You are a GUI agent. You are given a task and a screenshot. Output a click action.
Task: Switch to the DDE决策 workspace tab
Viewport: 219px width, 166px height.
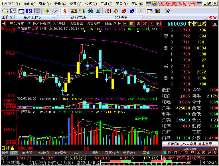coord(121,17)
